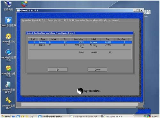Image resolution: width=160 pixels, height=118 pixels.
Task: Click the Ghost32 title bar window icon
Action: pyautogui.click(x=19, y=11)
